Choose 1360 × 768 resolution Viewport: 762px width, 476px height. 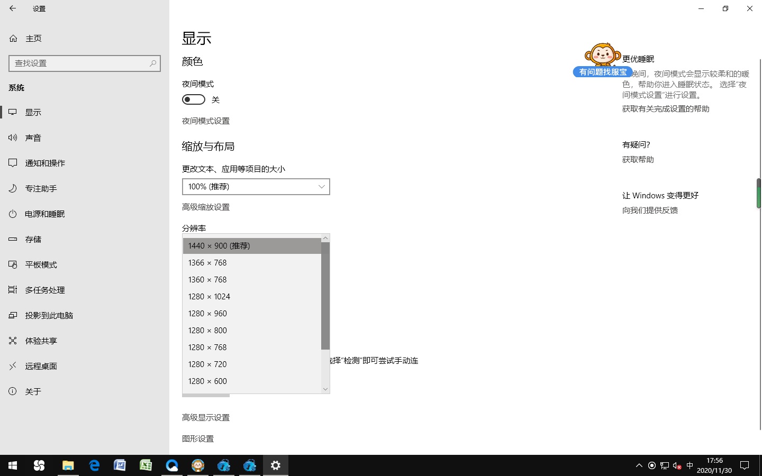(x=252, y=280)
